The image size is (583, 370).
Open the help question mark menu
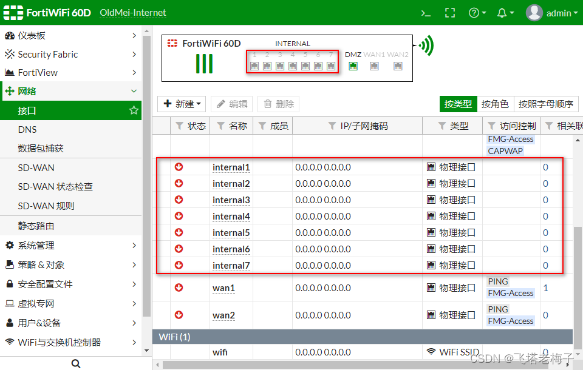pyautogui.click(x=477, y=13)
